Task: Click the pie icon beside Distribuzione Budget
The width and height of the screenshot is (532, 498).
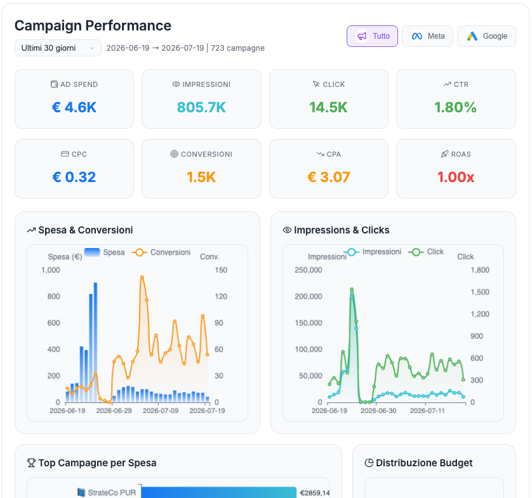Action: [369, 462]
